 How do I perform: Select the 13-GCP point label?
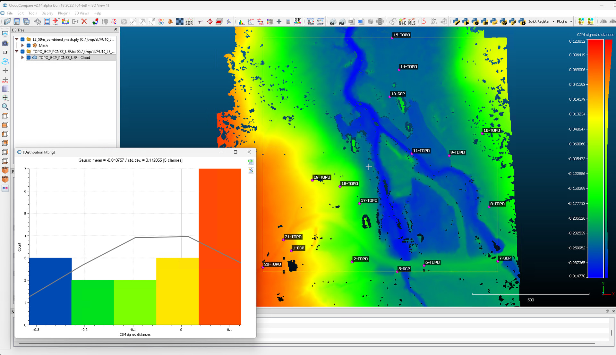(x=398, y=94)
